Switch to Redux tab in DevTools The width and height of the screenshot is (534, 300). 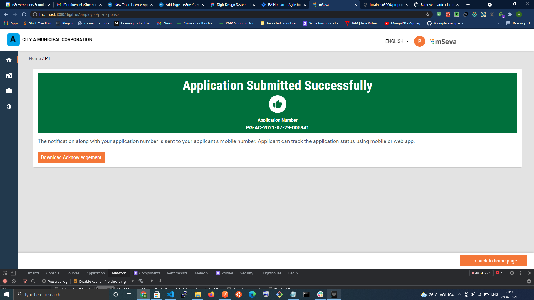pos(293,273)
